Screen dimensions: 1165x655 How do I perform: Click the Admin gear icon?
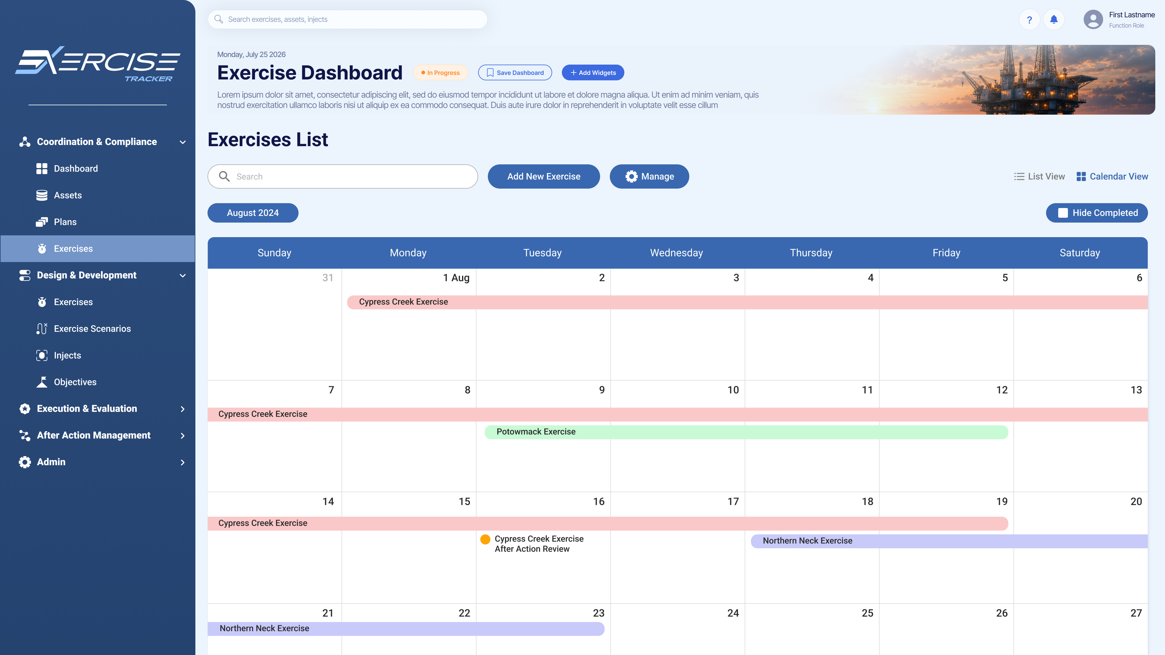[x=25, y=462]
